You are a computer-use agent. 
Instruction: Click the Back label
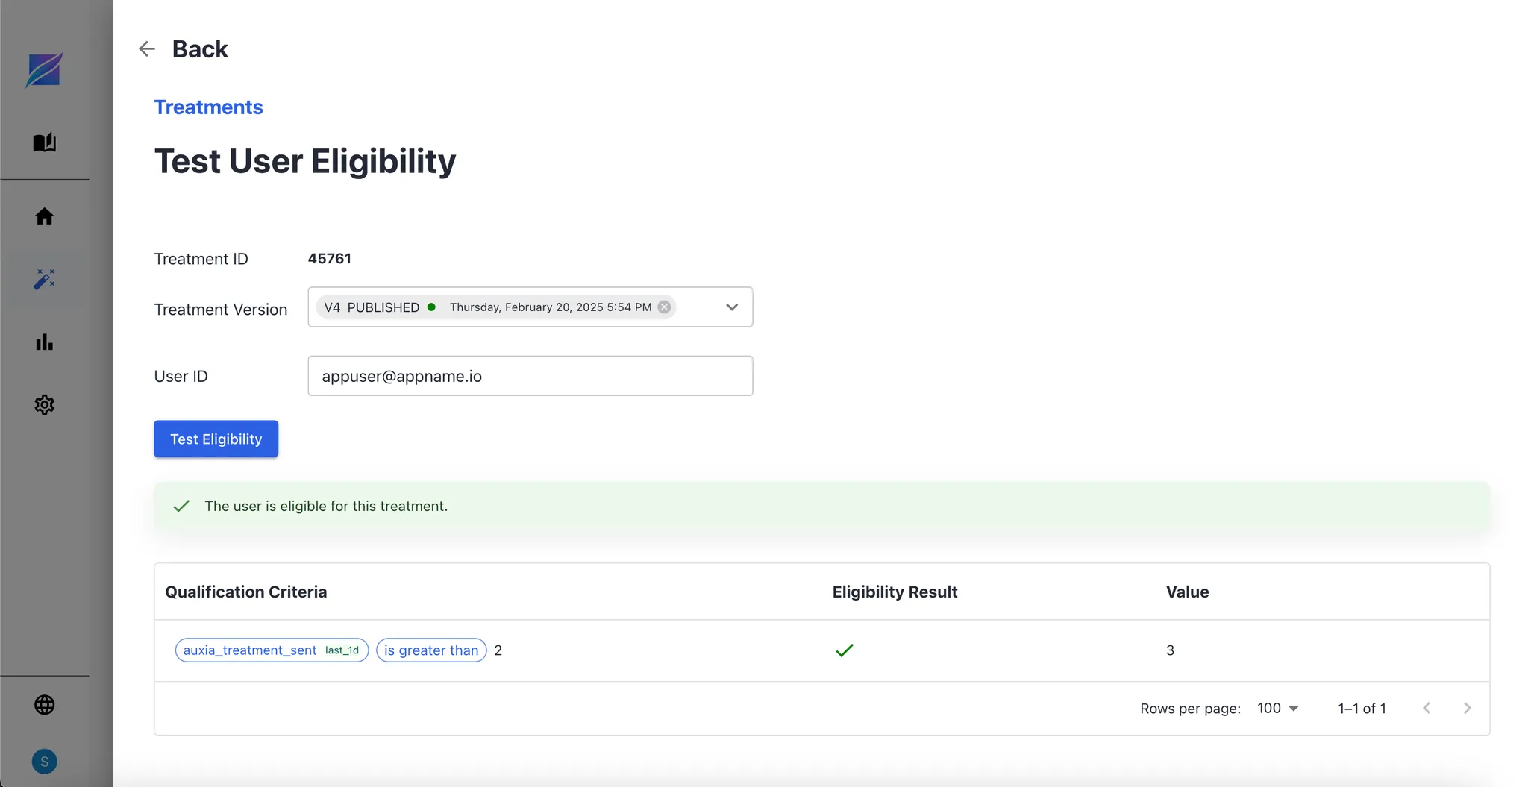(200, 49)
